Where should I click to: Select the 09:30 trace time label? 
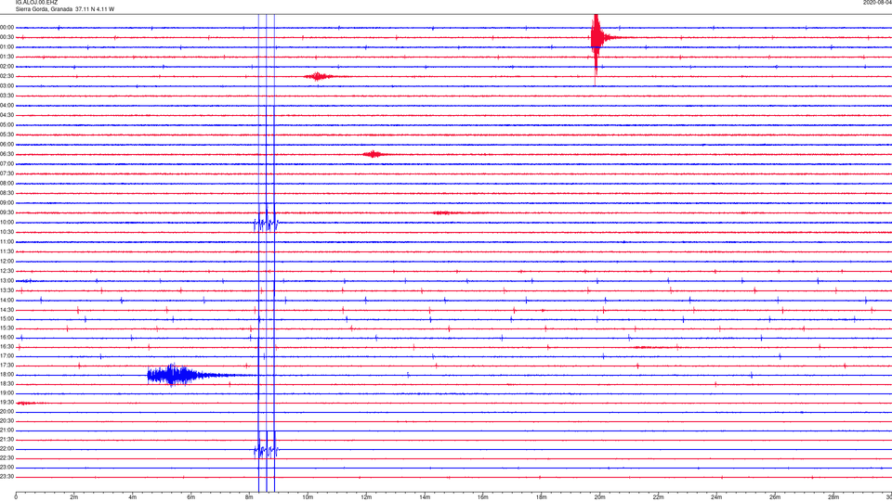coord(7,212)
